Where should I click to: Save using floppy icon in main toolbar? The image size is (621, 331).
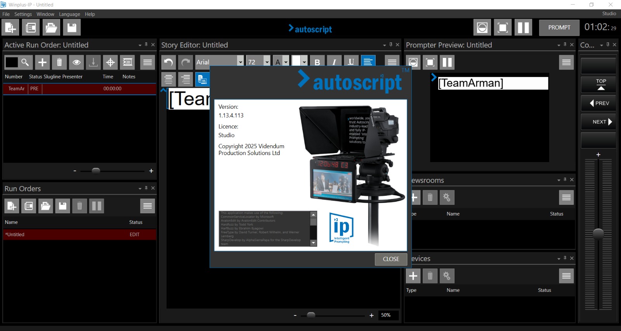pyautogui.click(x=72, y=28)
